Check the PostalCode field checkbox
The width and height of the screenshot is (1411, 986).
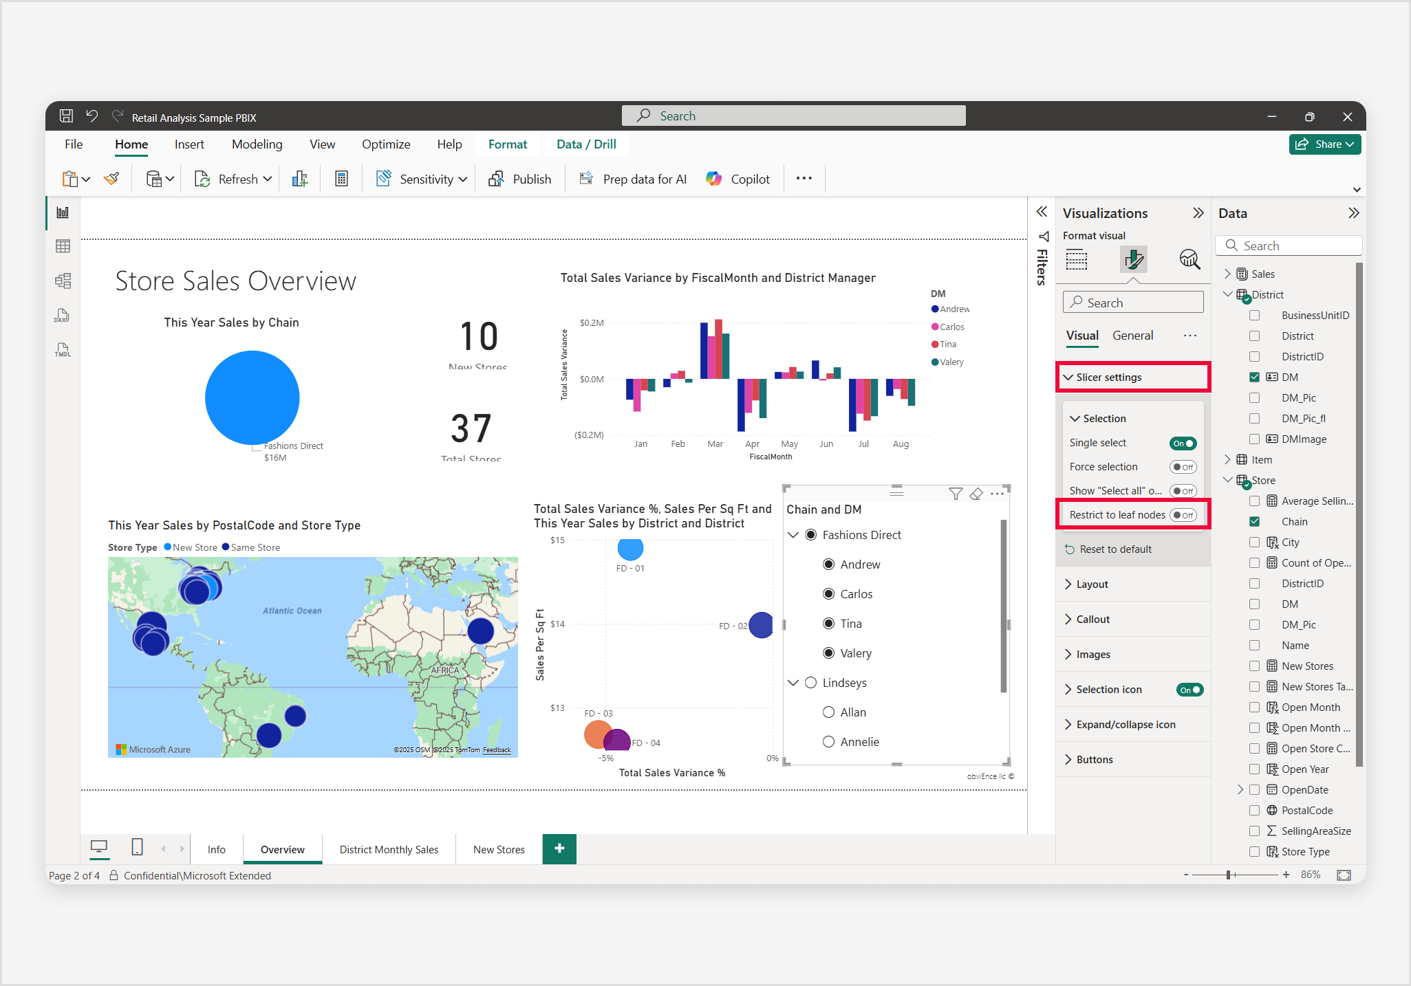(1255, 810)
